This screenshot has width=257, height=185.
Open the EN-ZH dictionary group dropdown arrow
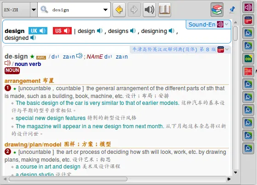click(x=34, y=10)
